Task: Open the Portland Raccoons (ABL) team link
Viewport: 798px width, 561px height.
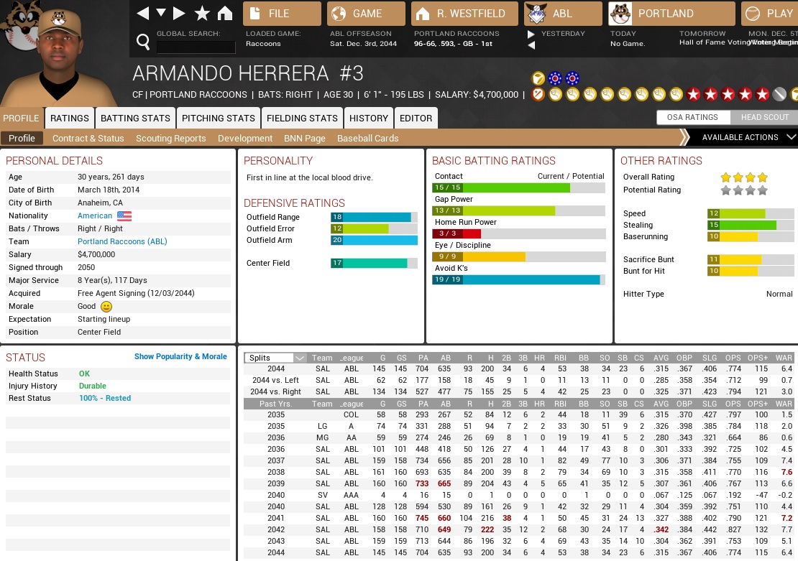Action: pyautogui.click(x=122, y=241)
